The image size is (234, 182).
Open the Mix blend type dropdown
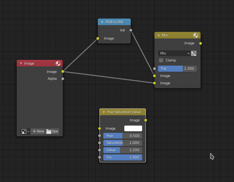point(174,53)
